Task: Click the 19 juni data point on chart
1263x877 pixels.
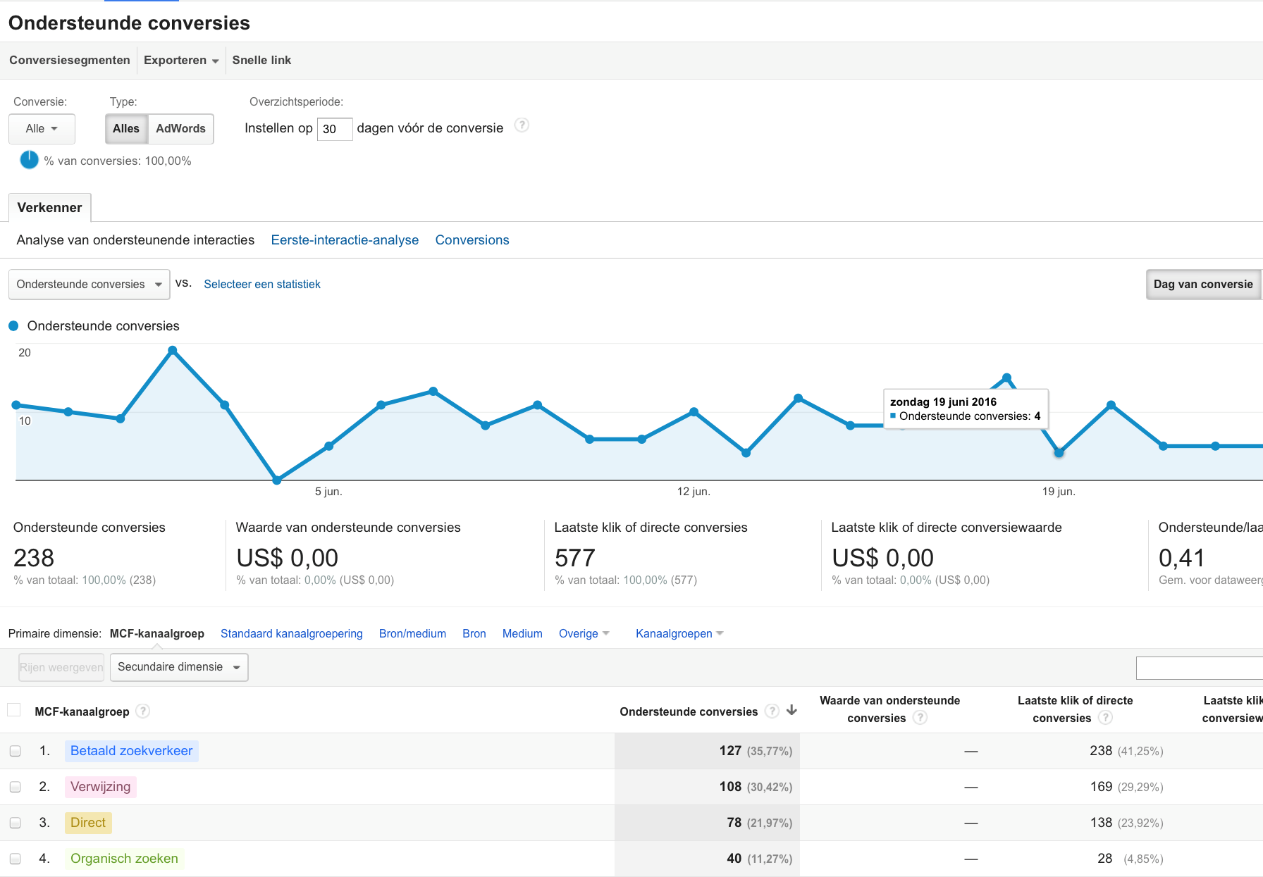Action: pos(1059,453)
